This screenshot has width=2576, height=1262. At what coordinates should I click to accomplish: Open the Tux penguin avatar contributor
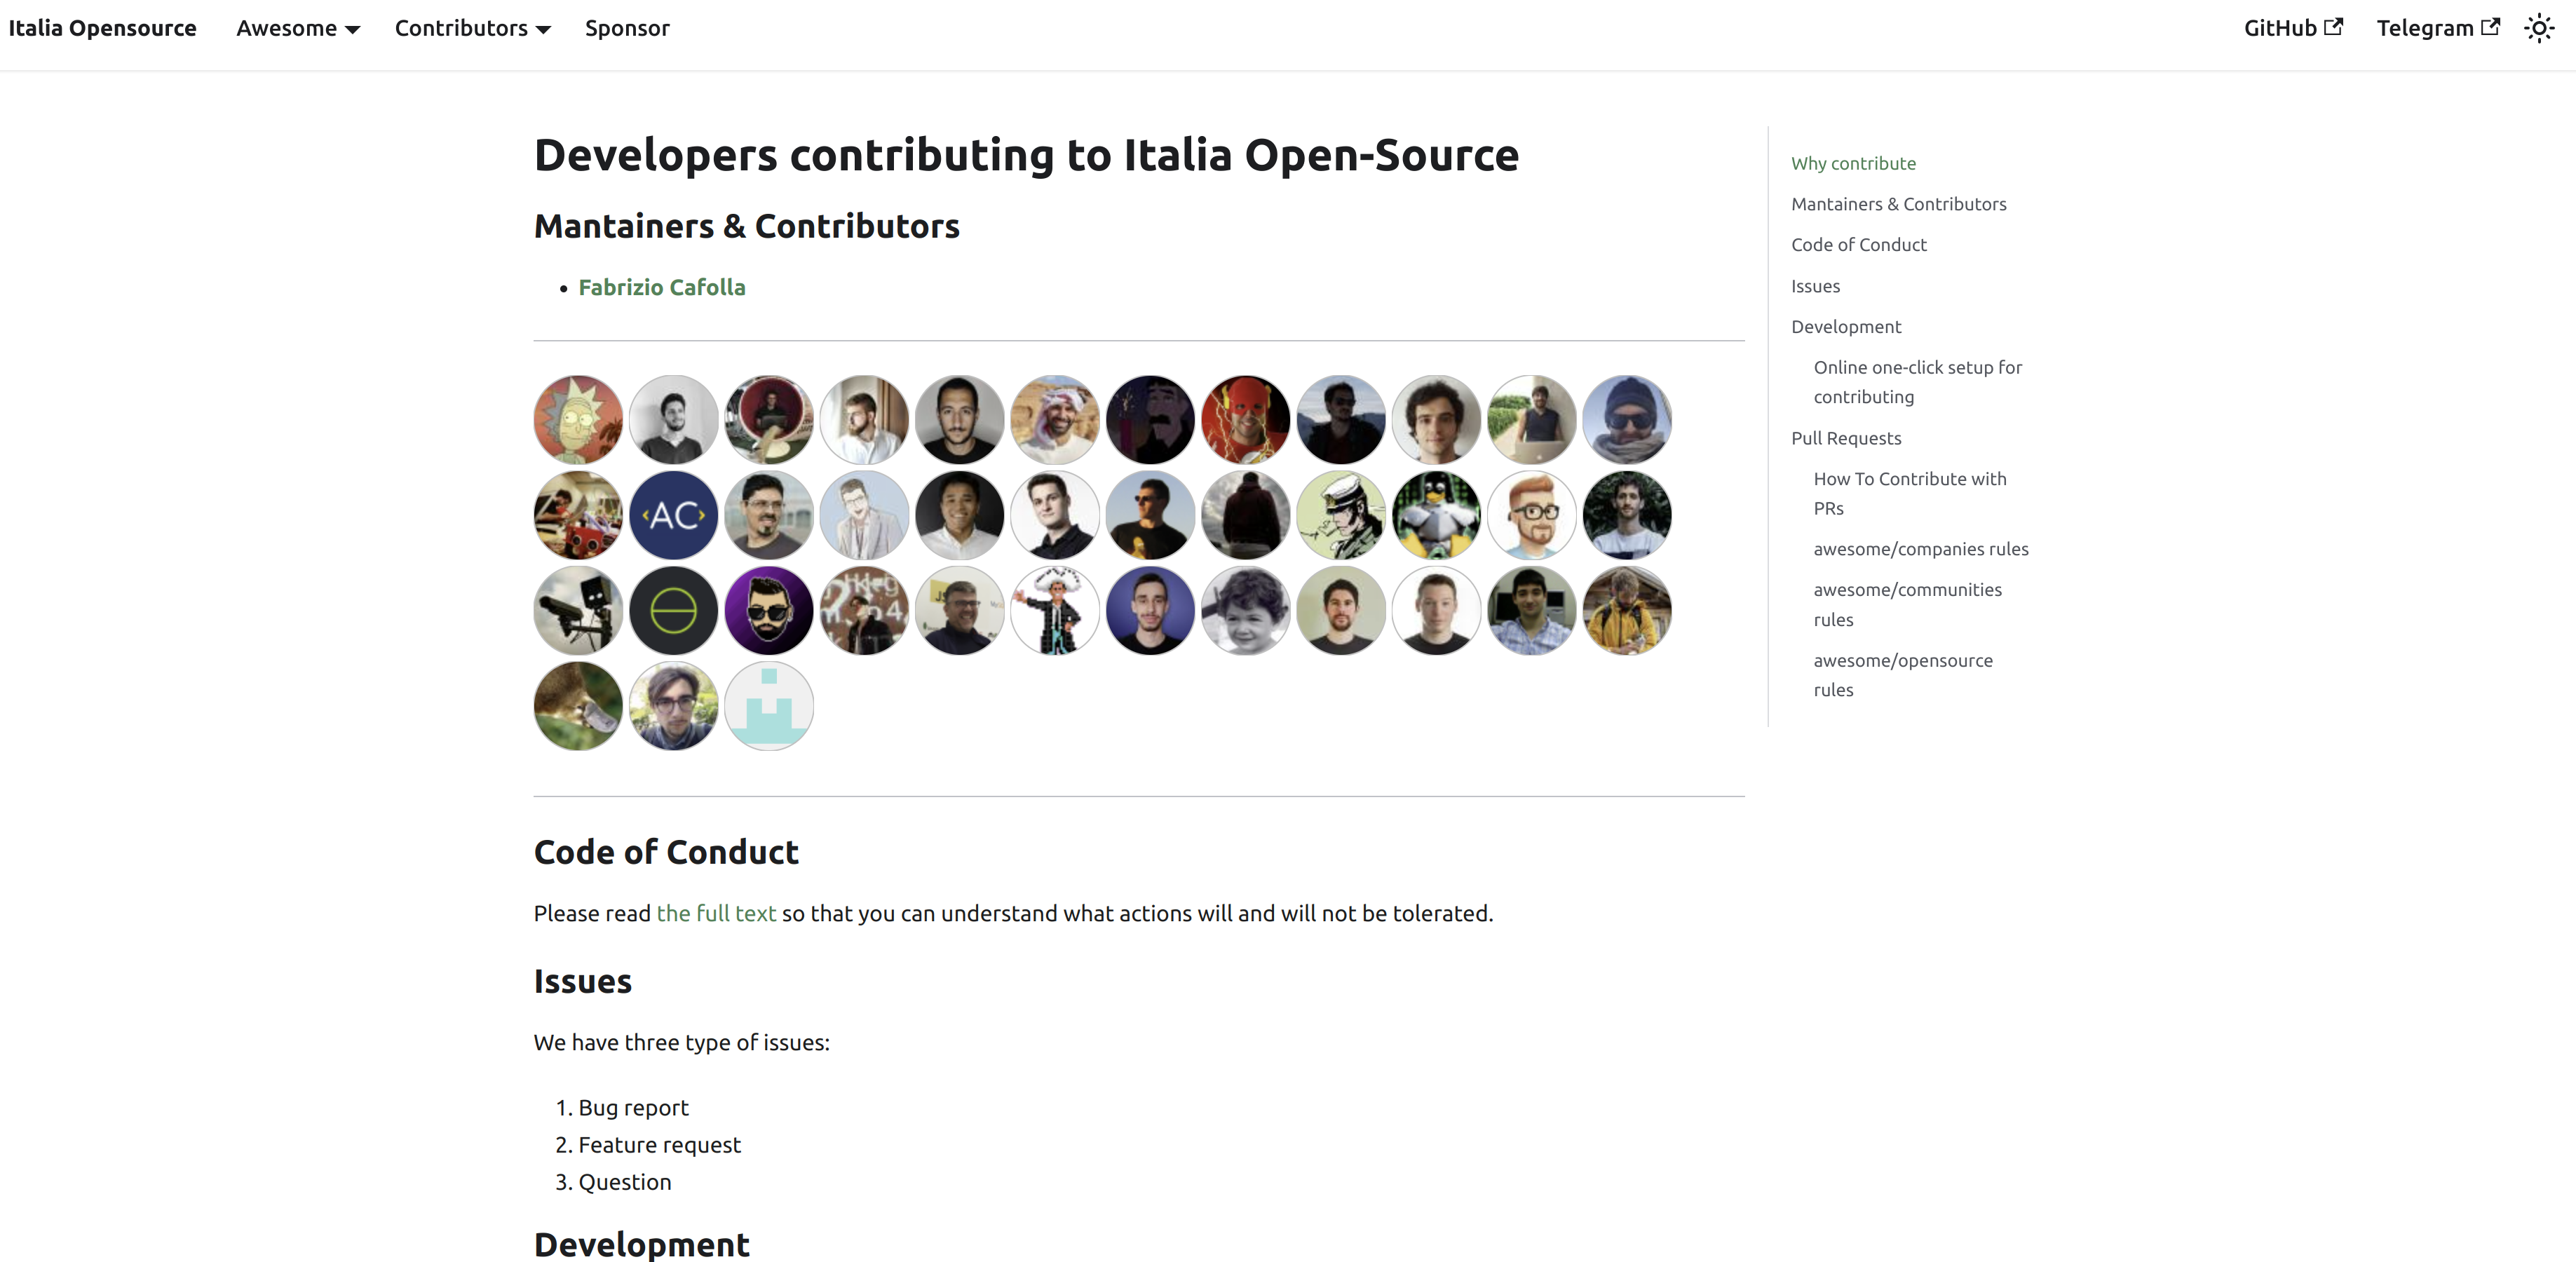(1436, 515)
